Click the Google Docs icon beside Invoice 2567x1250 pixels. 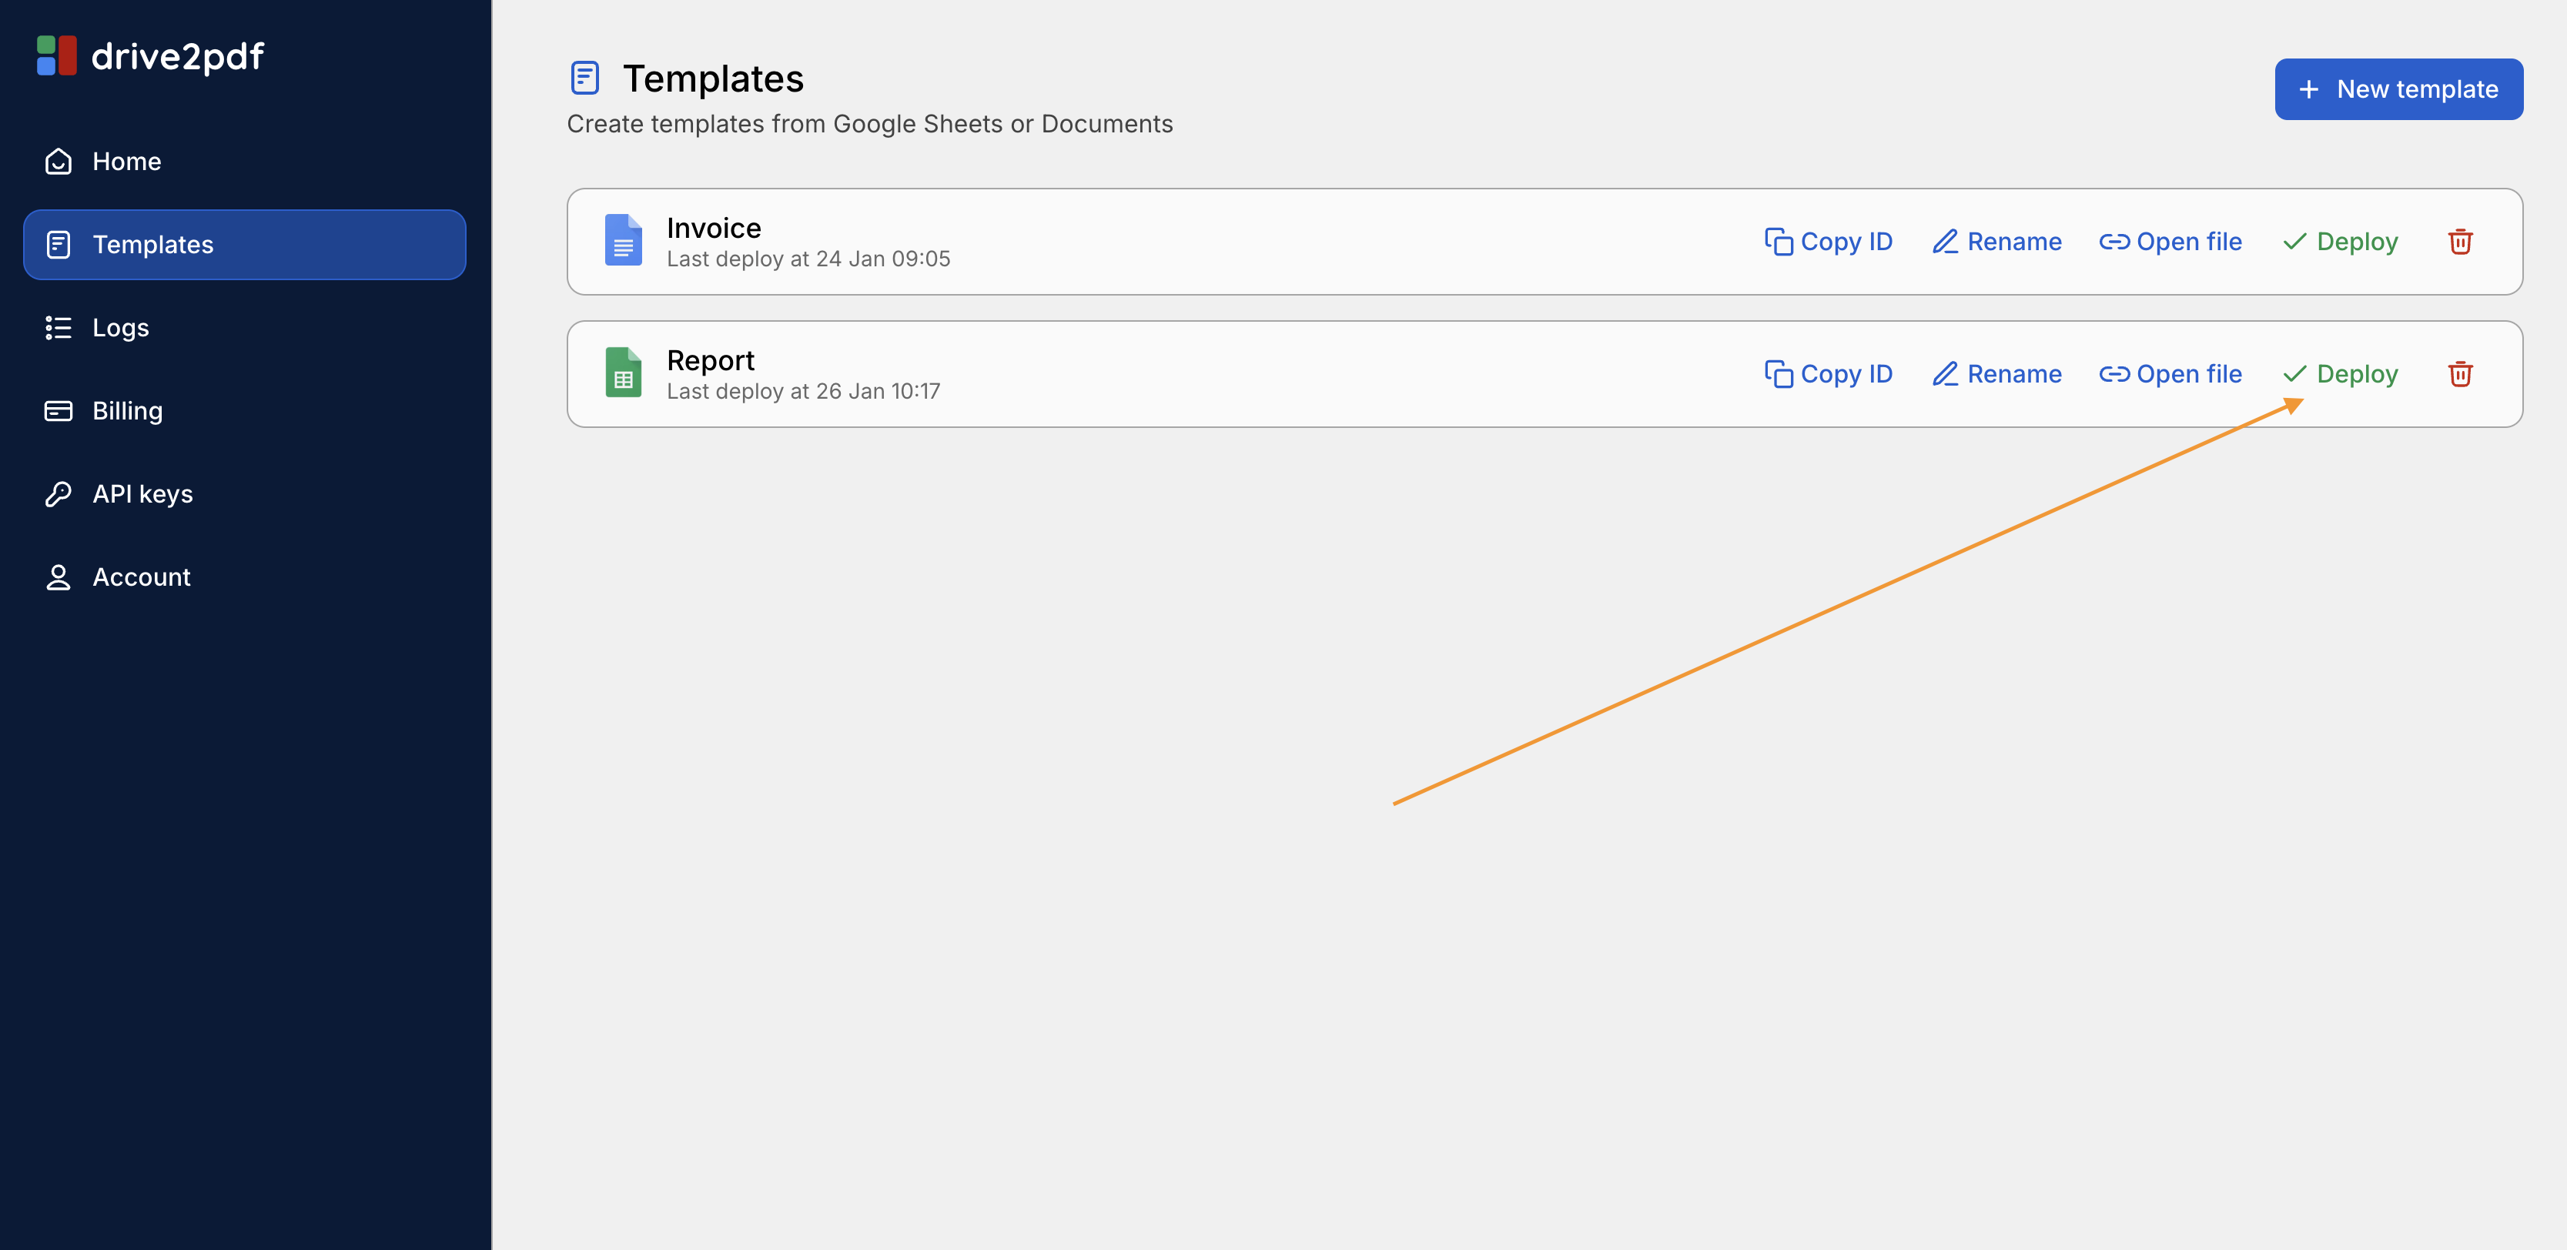623,240
